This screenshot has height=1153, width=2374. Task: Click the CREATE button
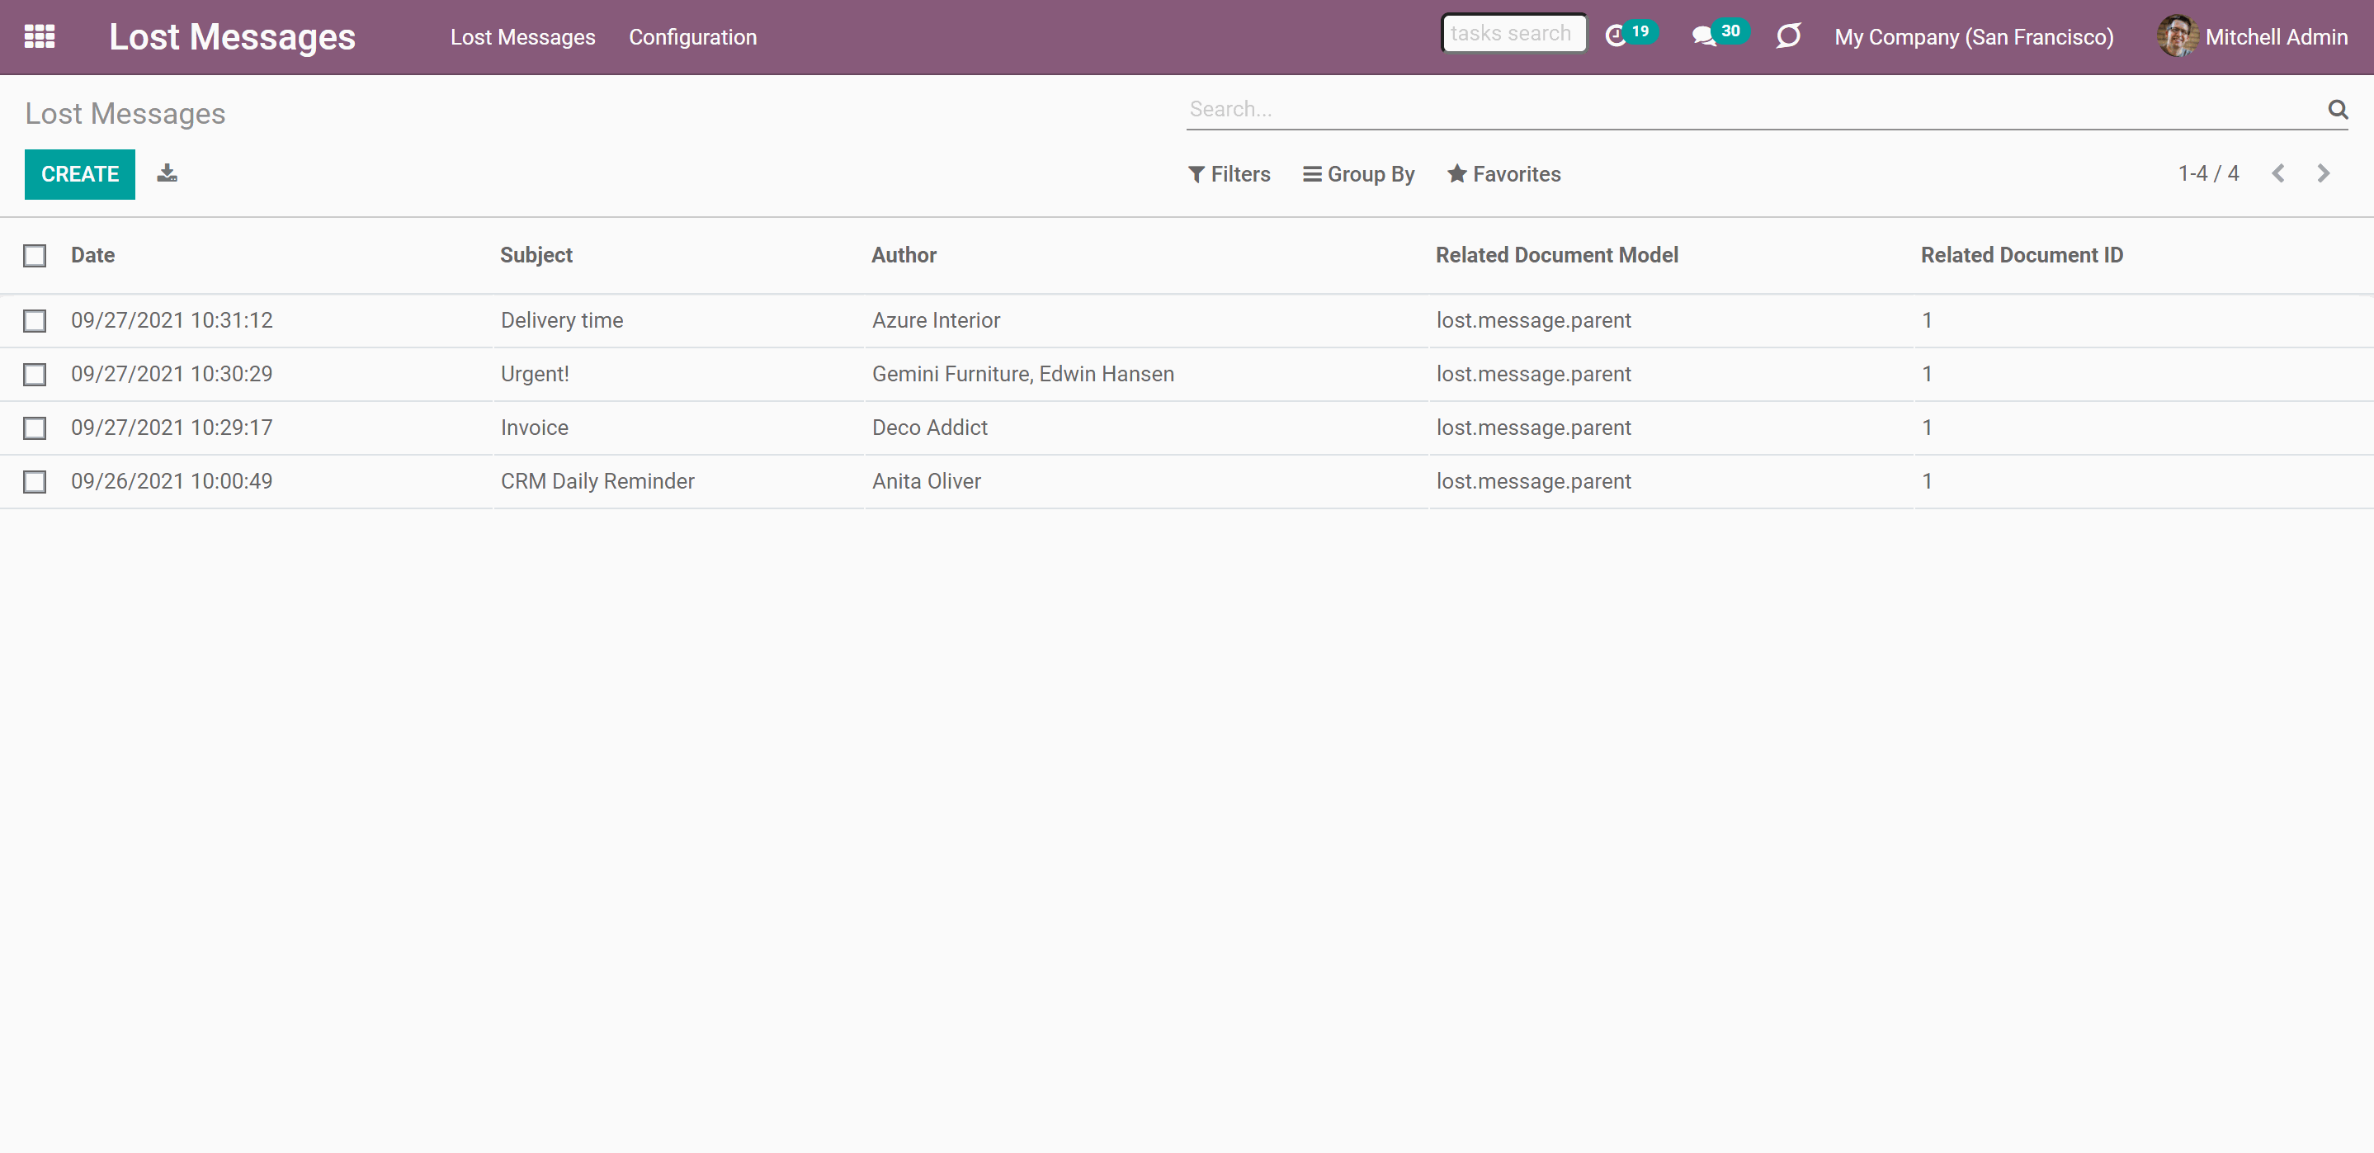[x=80, y=174]
